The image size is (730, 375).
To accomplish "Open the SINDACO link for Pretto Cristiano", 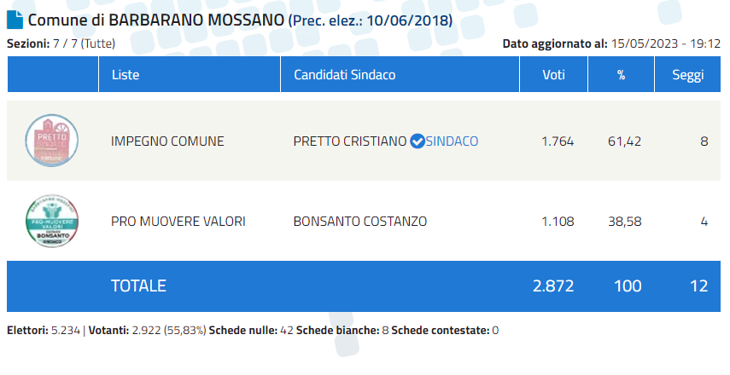I will pos(452,141).
